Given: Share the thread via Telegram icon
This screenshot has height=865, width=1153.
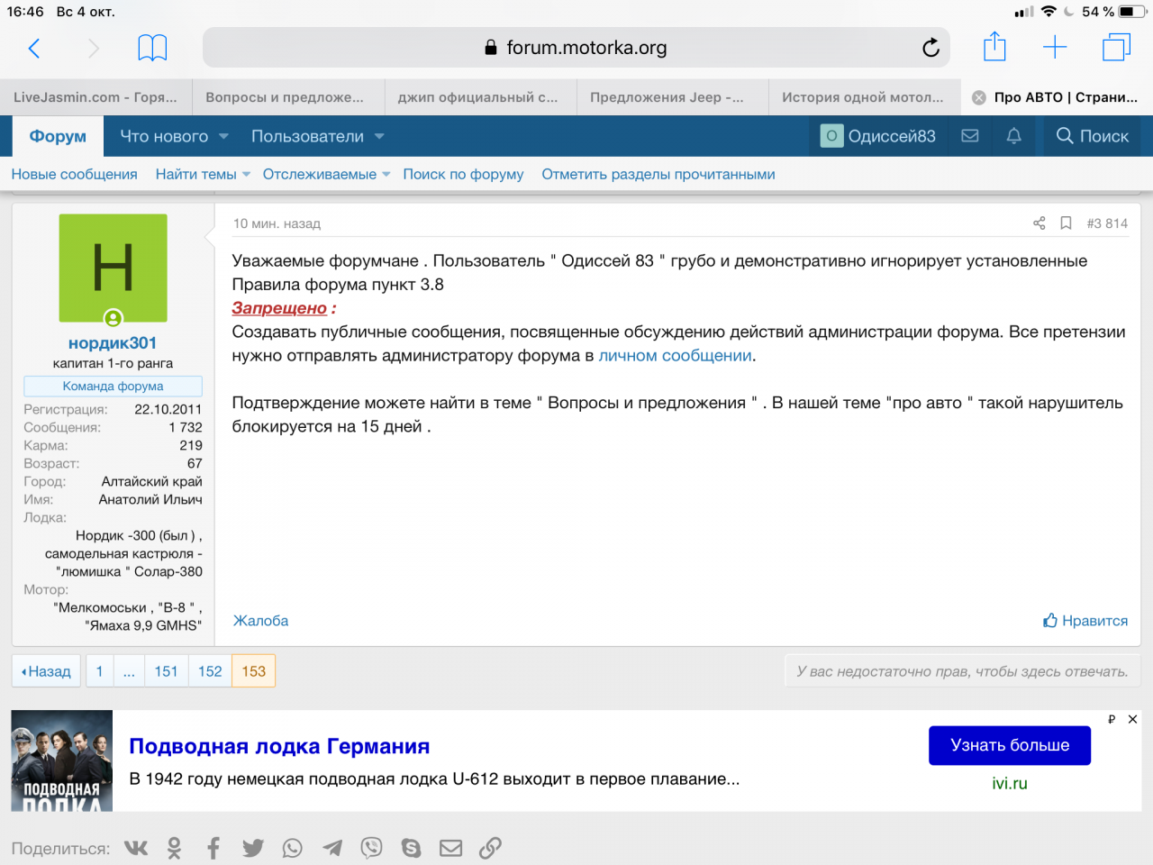Looking at the screenshot, I should point(332,848).
